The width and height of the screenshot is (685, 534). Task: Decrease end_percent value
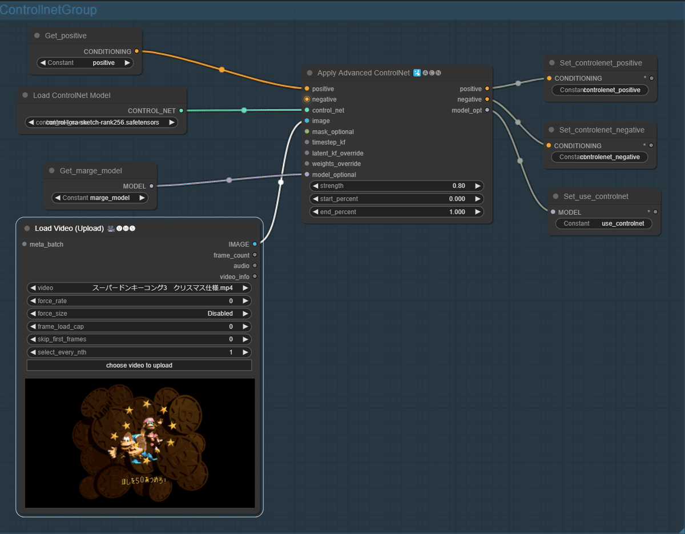pyautogui.click(x=315, y=212)
